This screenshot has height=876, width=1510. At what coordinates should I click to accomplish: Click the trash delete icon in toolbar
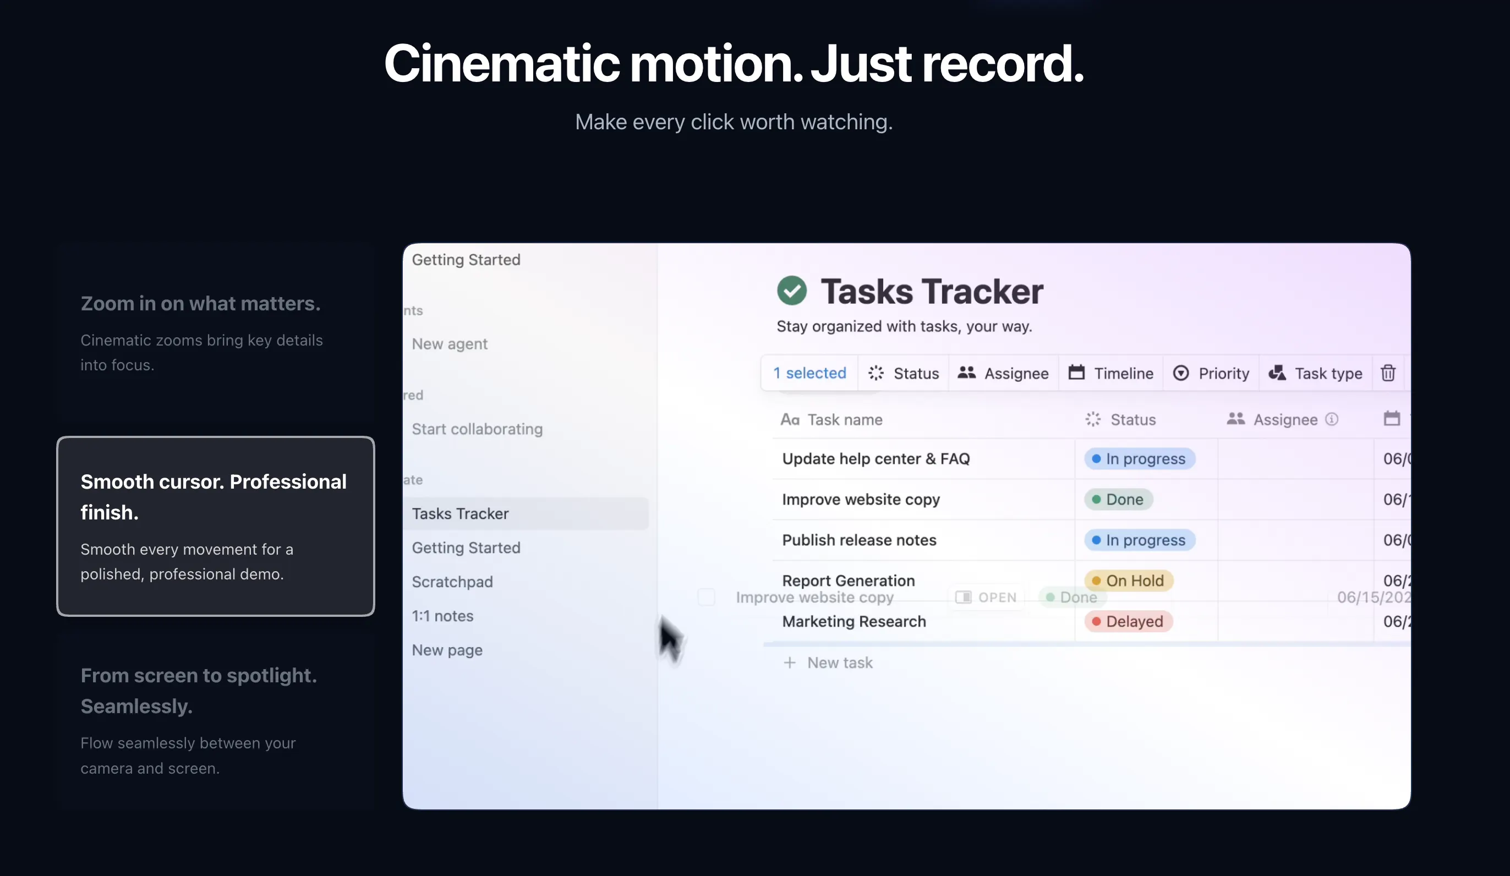pyautogui.click(x=1388, y=373)
